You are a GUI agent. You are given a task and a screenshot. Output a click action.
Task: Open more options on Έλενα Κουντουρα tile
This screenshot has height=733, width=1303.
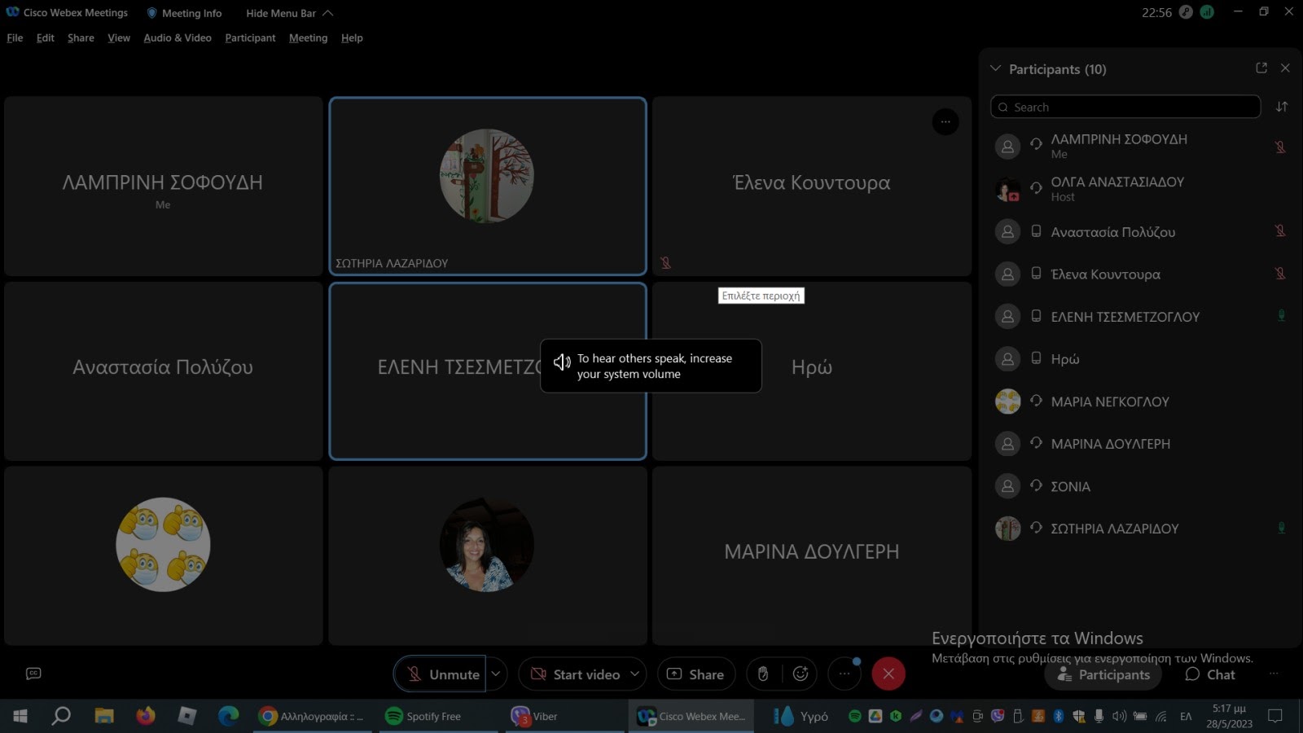(x=945, y=122)
